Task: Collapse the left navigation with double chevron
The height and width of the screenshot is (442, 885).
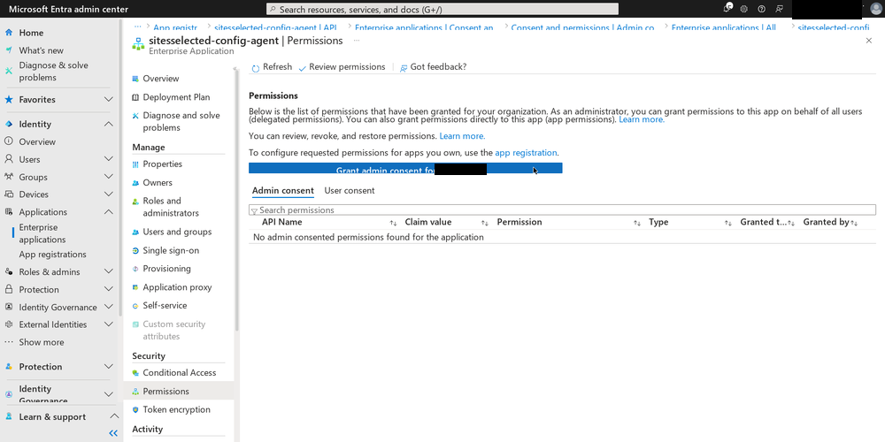Action: (x=113, y=433)
